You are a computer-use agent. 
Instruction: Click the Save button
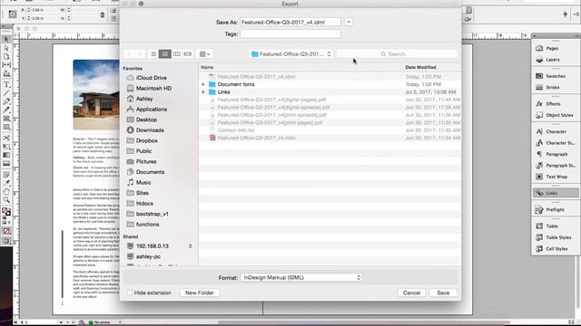pos(443,292)
